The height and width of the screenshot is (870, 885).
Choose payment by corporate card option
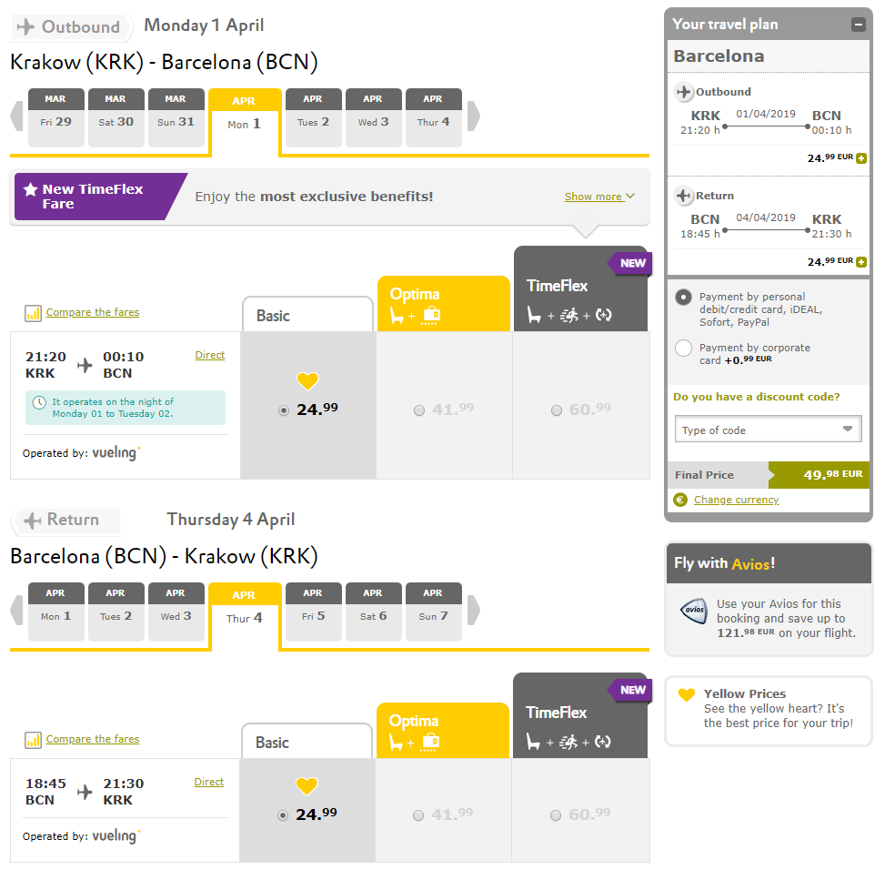pyautogui.click(x=683, y=348)
